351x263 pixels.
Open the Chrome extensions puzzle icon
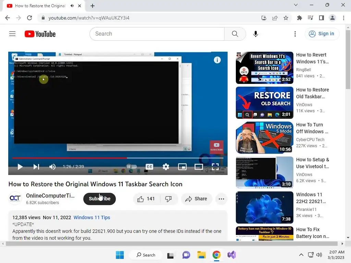point(299,18)
